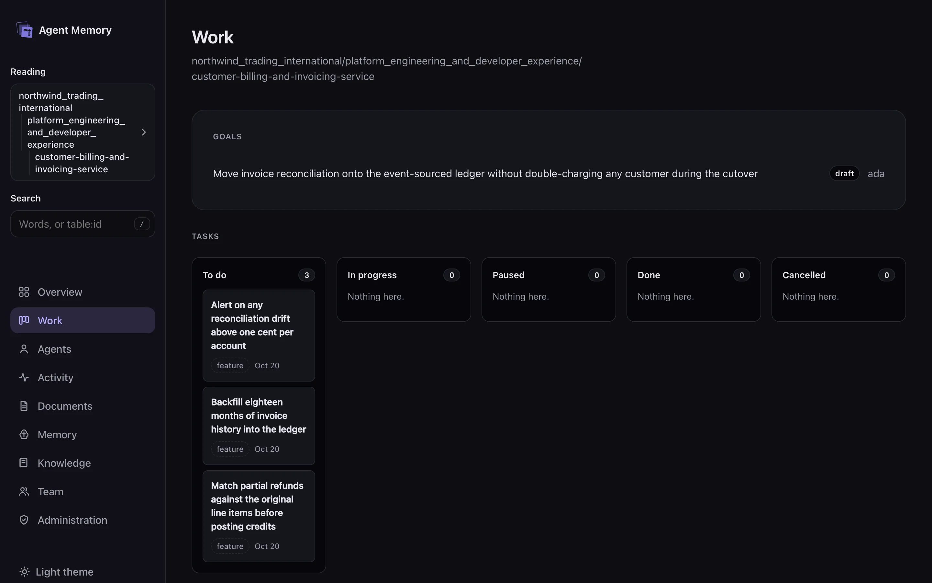932x583 pixels.
Task: Open the Overview grid icon
Action: click(24, 292)
